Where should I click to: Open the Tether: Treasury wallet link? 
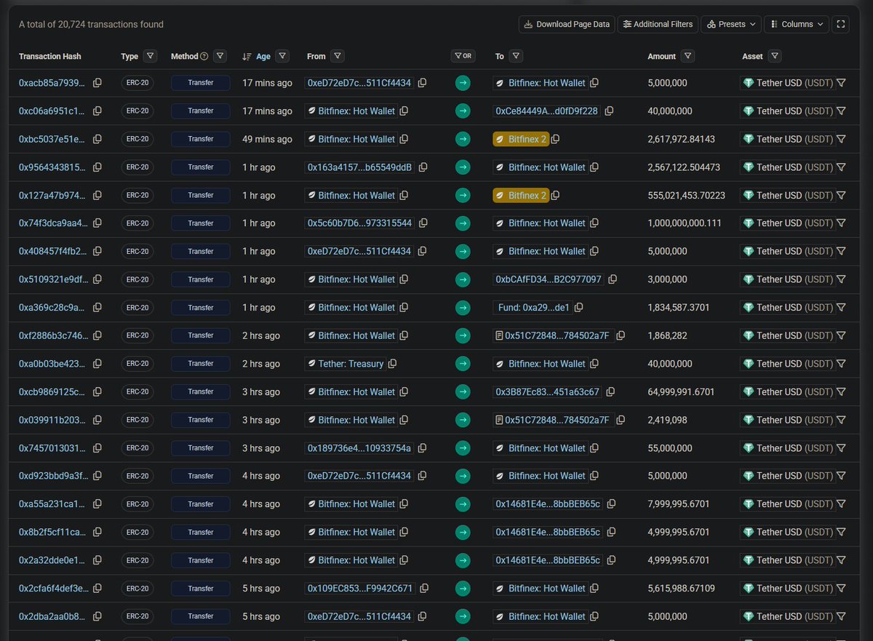coord(353,363)
